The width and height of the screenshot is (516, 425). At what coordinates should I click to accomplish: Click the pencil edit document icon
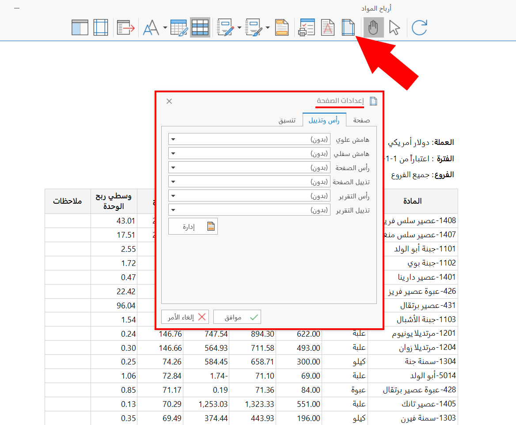(226, 27)
